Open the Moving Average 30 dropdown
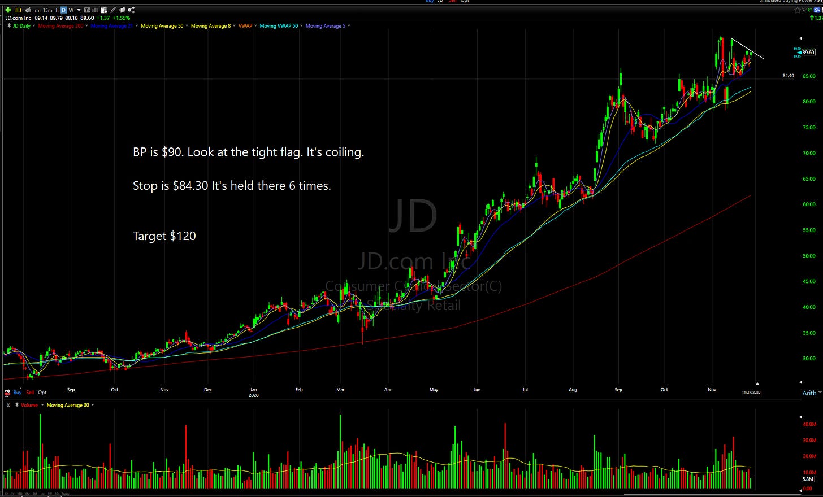This screenshot has width=823, height=497. 93,404
